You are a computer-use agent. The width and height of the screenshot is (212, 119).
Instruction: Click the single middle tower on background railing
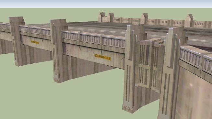click(x=144, y=19)
